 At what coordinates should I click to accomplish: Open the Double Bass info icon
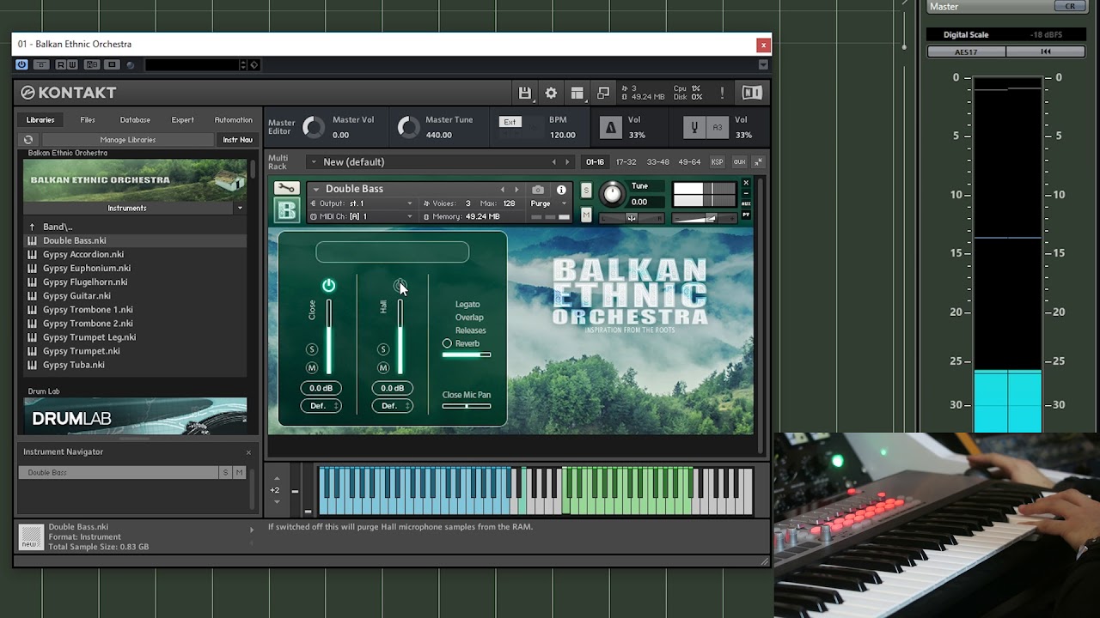[561, 190]
